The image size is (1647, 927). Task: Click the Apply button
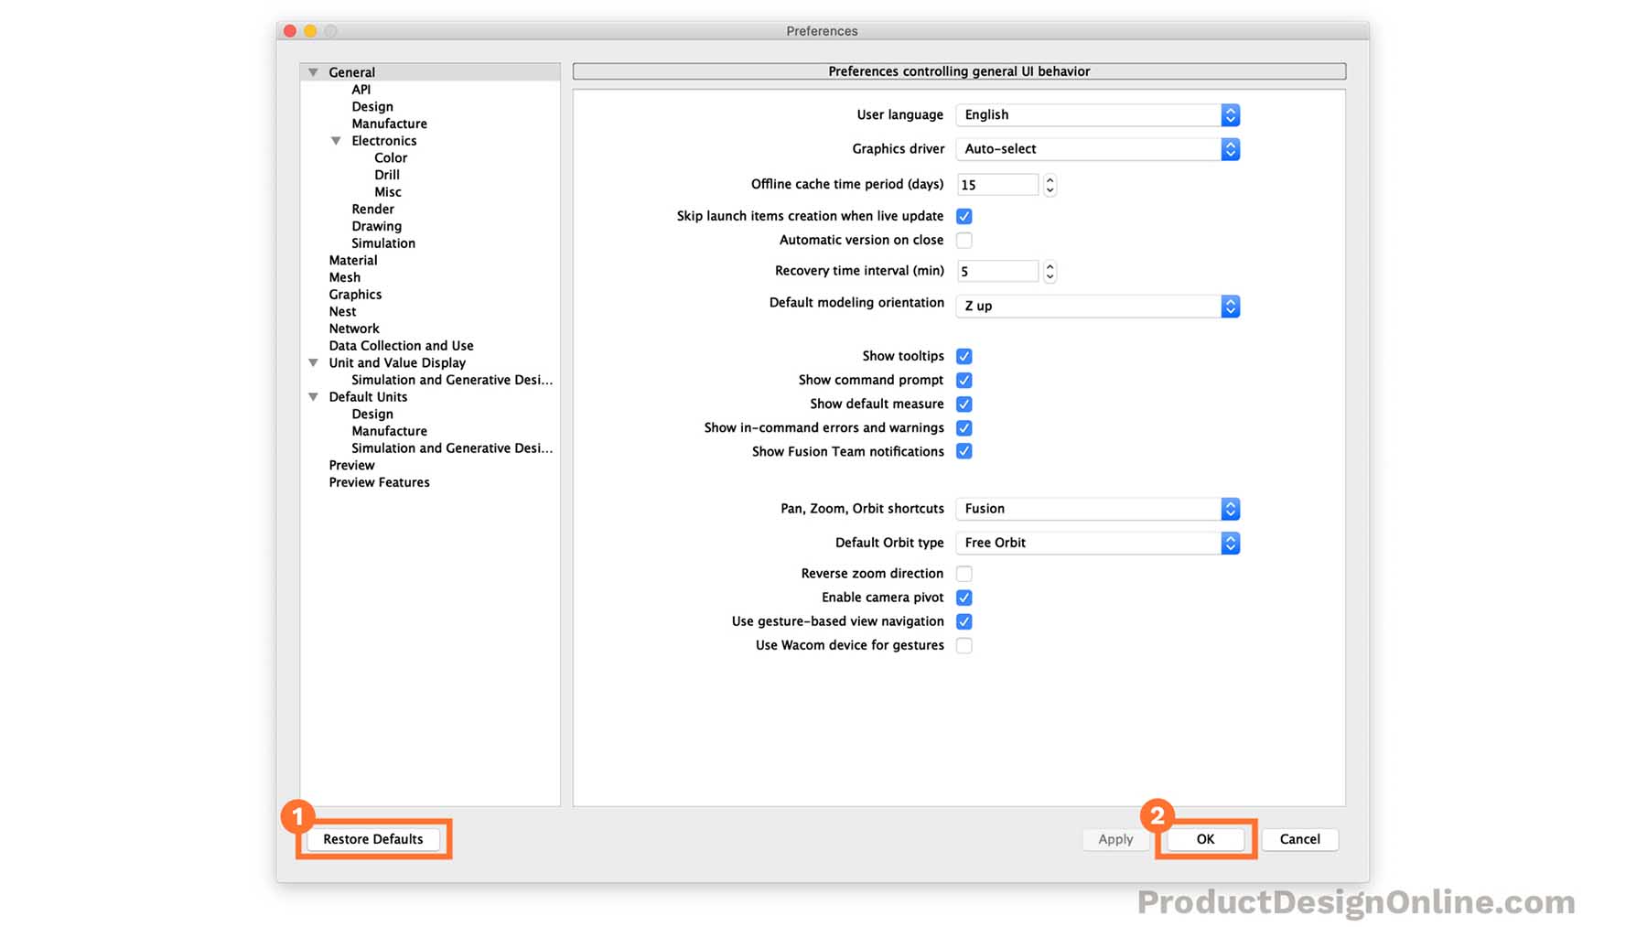click(1115, 839)
